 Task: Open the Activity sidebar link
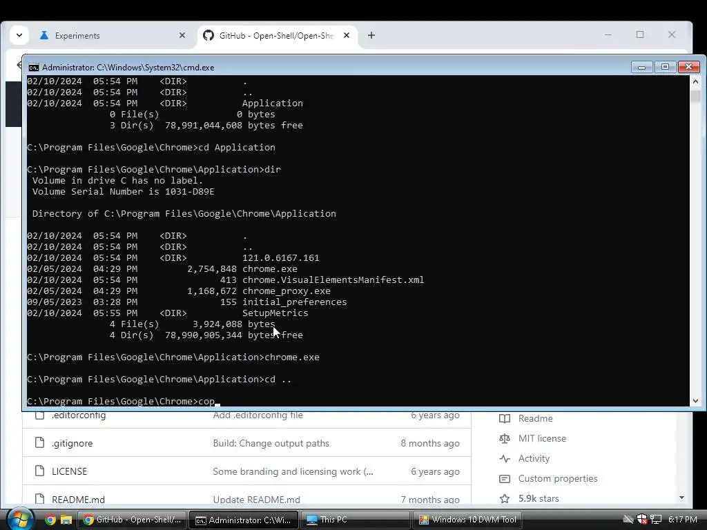click(x=534, y=458)
